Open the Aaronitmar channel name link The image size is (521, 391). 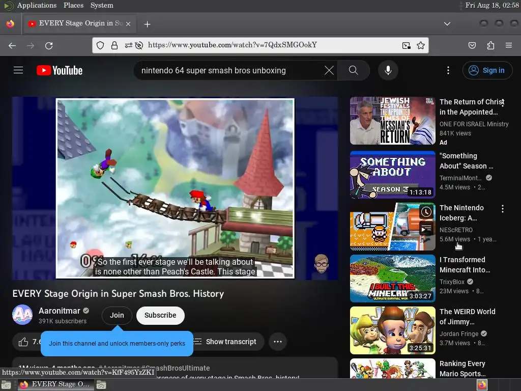point(60,311)
